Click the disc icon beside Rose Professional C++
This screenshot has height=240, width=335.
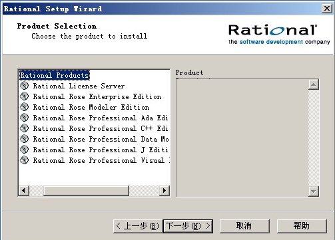(x=25, y=128)
